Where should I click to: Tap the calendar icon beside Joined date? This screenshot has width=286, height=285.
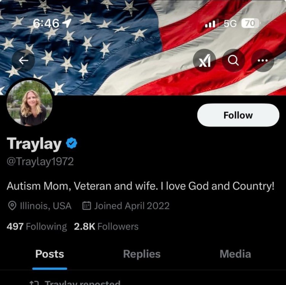click(87, 206)
